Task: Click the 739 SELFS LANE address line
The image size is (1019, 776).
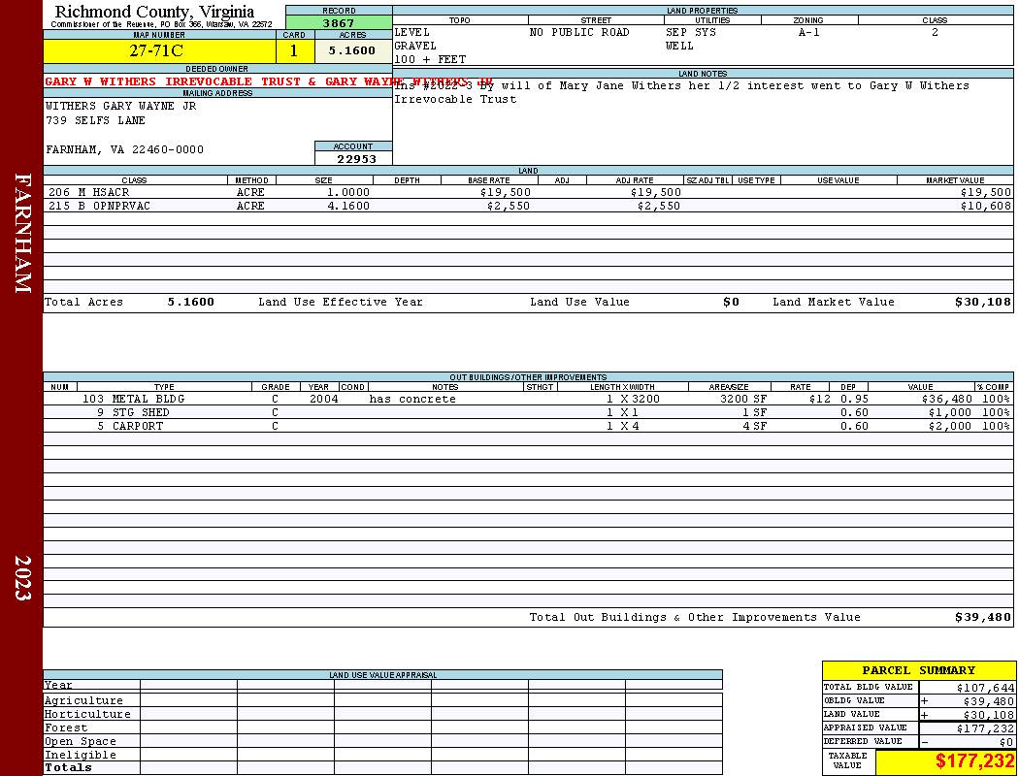Action: tap(95, 121)
